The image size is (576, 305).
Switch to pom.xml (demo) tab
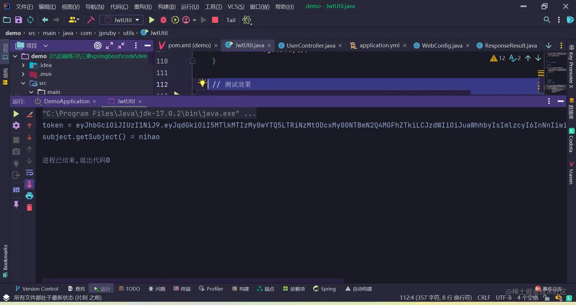tap(189, 46)
